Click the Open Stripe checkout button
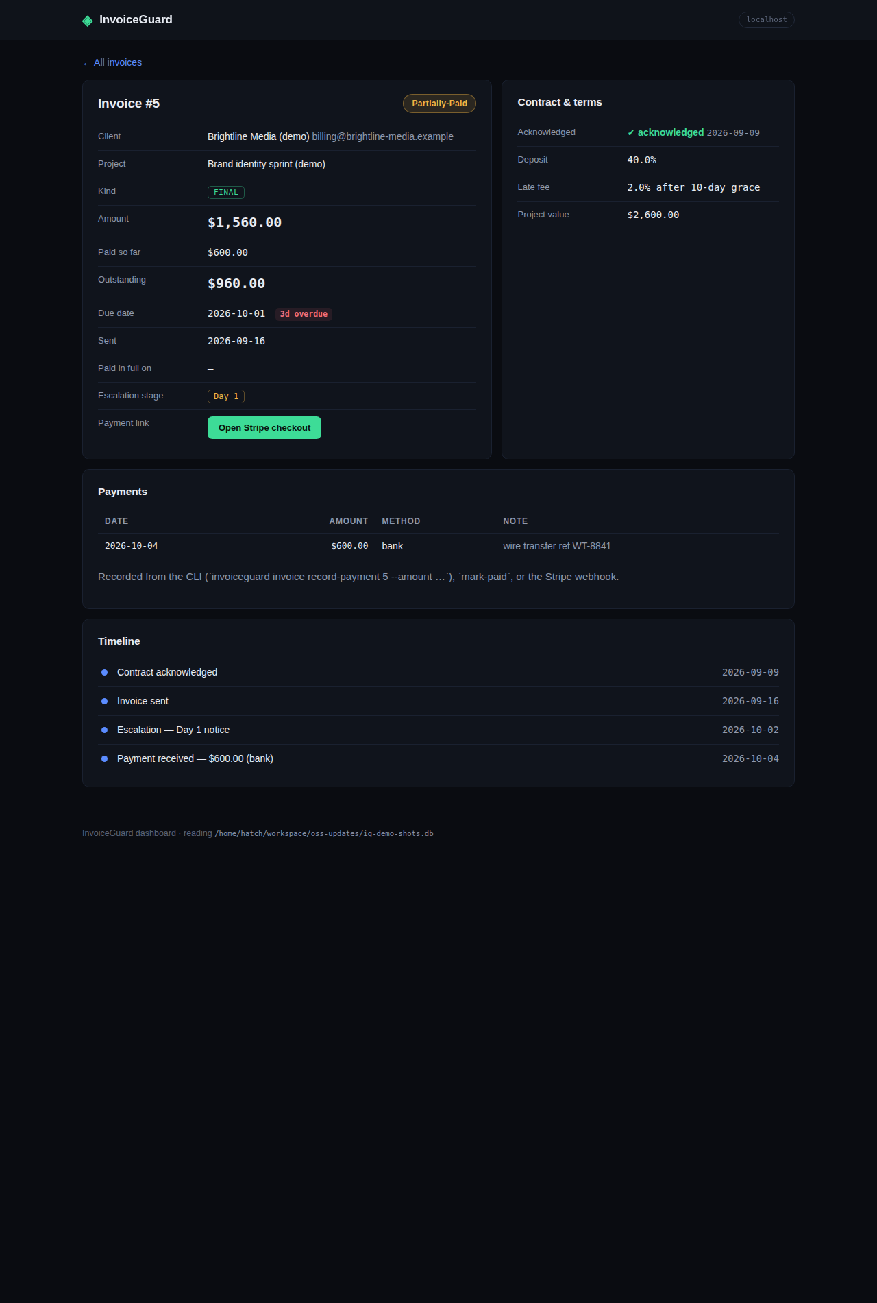The image size is (877, 1303). 264,428
